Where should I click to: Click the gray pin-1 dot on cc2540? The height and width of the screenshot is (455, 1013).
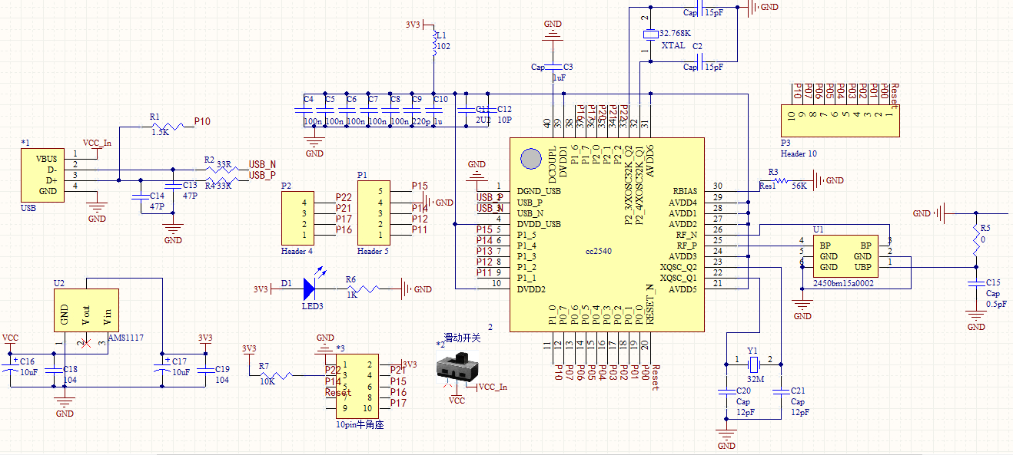tap(530, 159)
